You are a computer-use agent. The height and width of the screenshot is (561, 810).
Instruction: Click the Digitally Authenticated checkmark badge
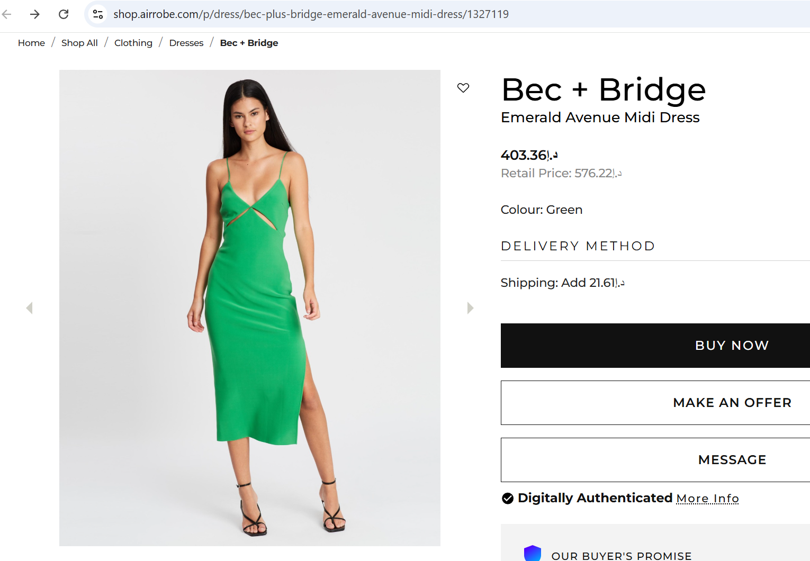point(508,498)
